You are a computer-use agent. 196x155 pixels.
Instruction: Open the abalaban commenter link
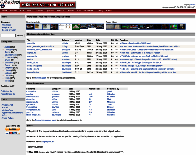click(x=111, y=110)
